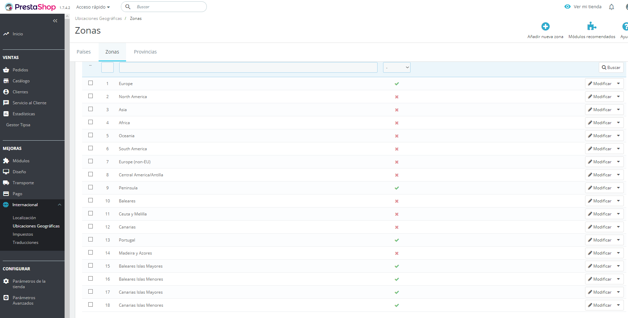Click Modificar button for Asia
This screenshot has width=628, height=318.
[x=600, y=110]
